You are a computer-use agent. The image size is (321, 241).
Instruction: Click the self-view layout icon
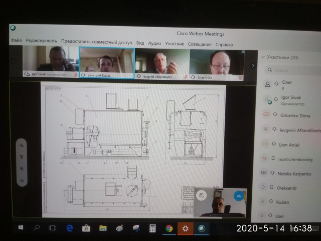(x=202, y=195)
